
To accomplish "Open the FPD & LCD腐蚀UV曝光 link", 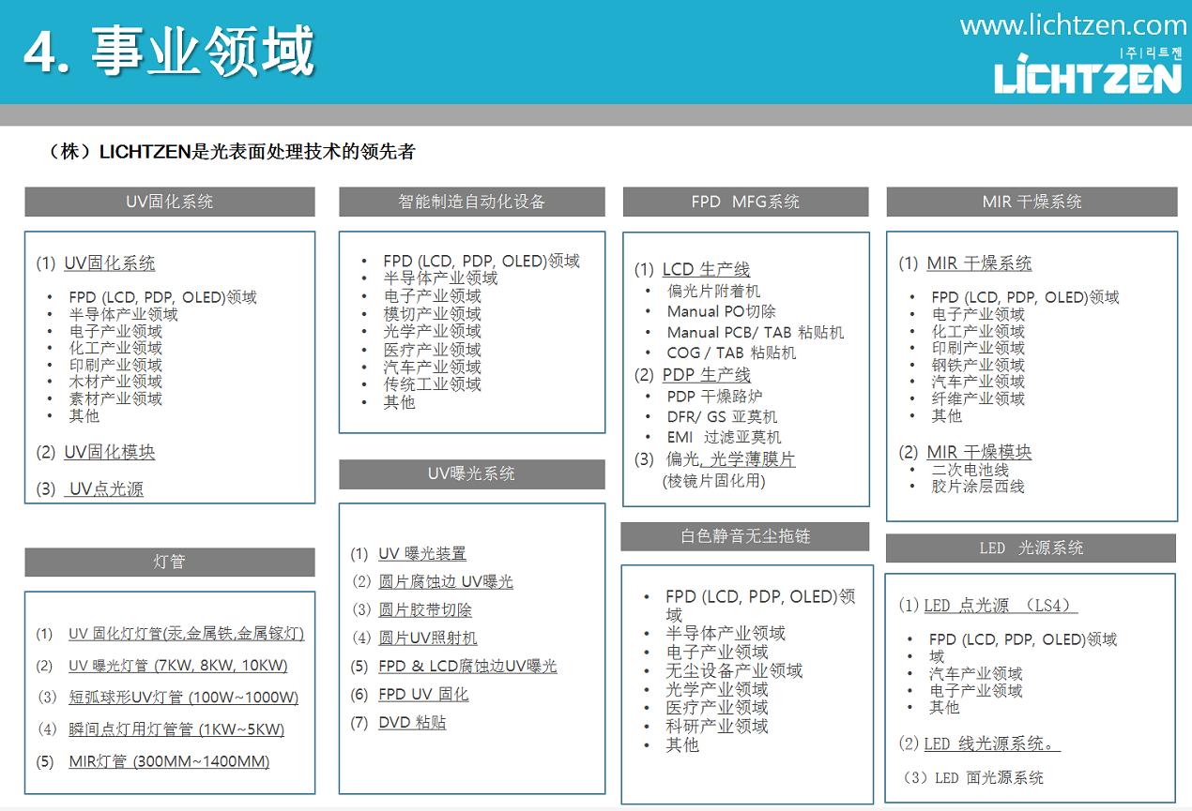I will pyautogui.click(x=467, y=667).
